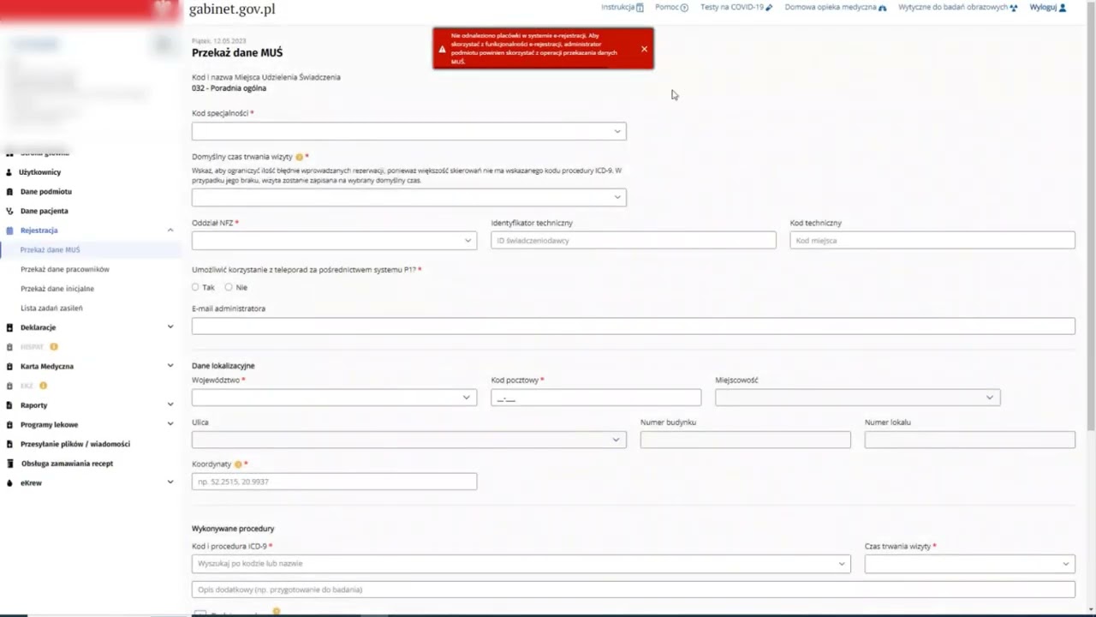The width and height of the screenshot is (1096, 617).
Task: Open the Użytkownicy label in sidebar
Action: click(x=40, y=172)
